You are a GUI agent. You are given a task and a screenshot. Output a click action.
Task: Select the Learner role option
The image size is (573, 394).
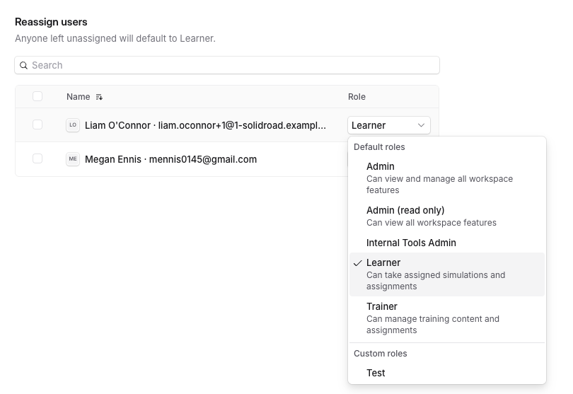pyautogui.click(x=447, y=274)
